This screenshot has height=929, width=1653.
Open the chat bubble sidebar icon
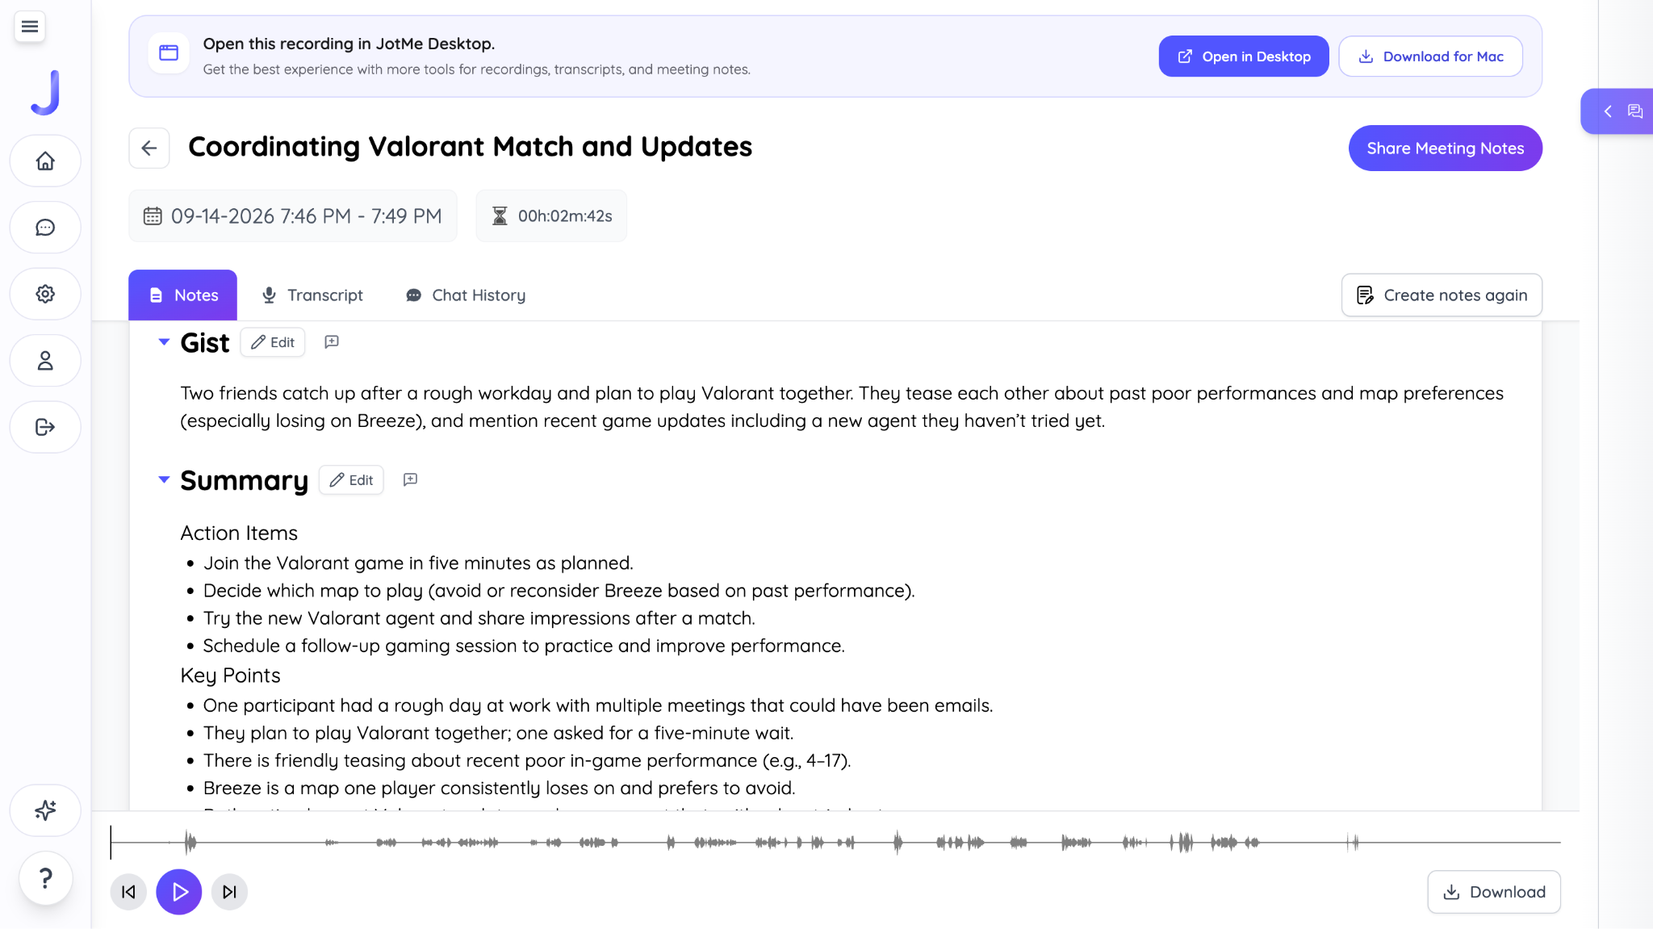[x=45, y=228]
